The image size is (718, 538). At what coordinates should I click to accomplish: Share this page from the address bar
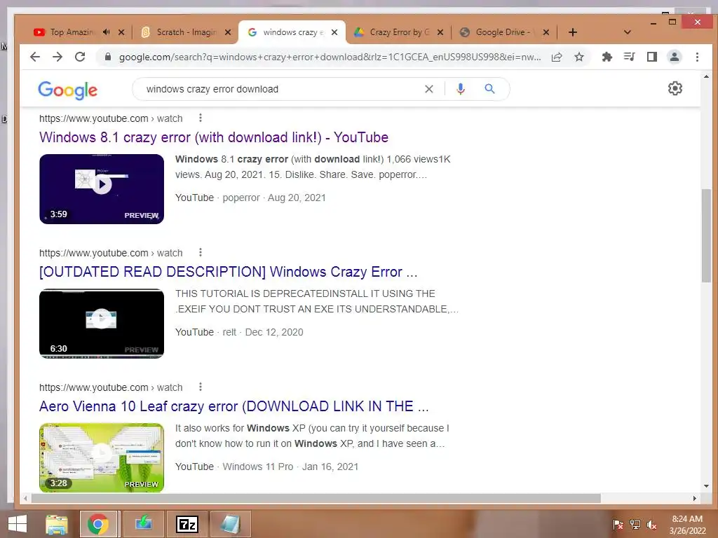pos(557,57)
